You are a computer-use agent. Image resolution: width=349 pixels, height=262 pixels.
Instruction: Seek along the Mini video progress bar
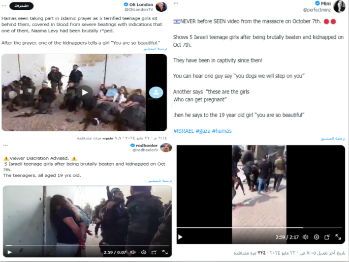(x=259, y=228)
